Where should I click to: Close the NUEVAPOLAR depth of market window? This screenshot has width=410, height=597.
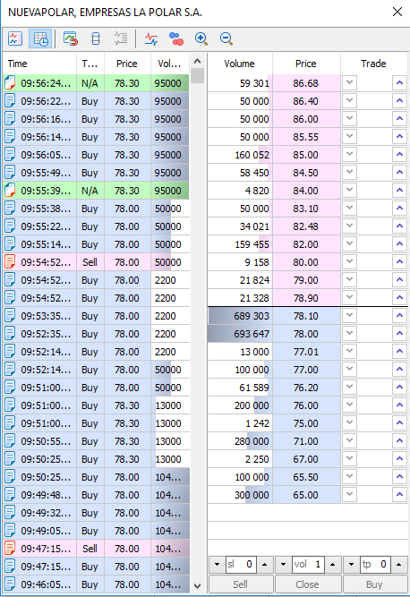397,12
